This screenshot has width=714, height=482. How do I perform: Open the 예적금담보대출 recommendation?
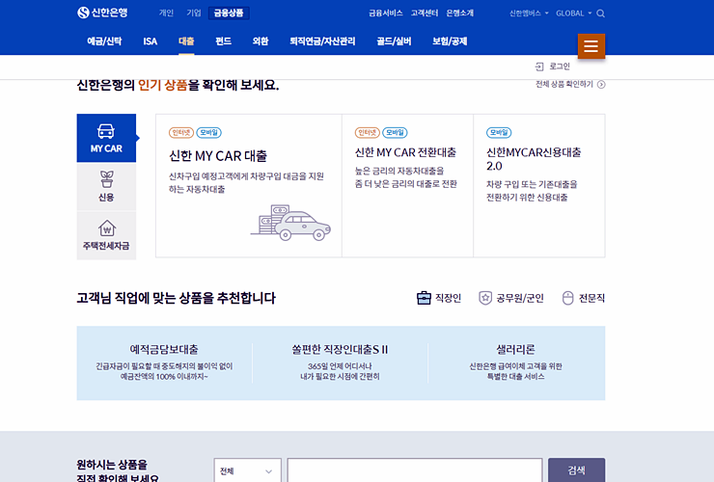[x=164, y=350]
